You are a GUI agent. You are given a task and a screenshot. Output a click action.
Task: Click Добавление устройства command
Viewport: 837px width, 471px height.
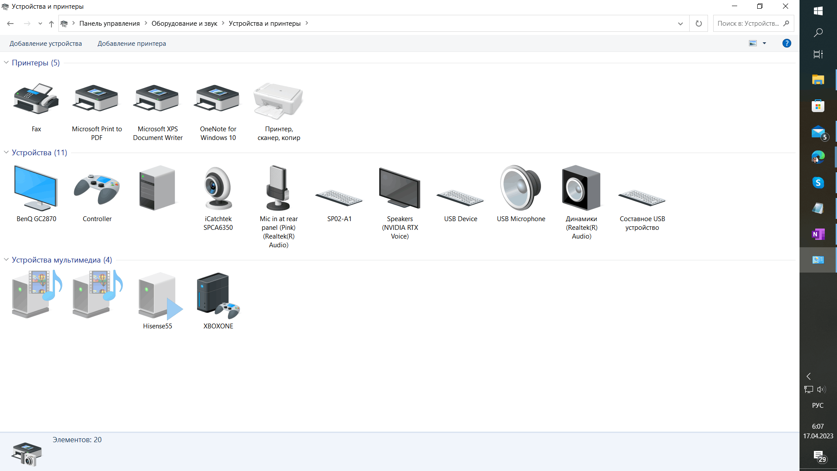coord(46,44)
